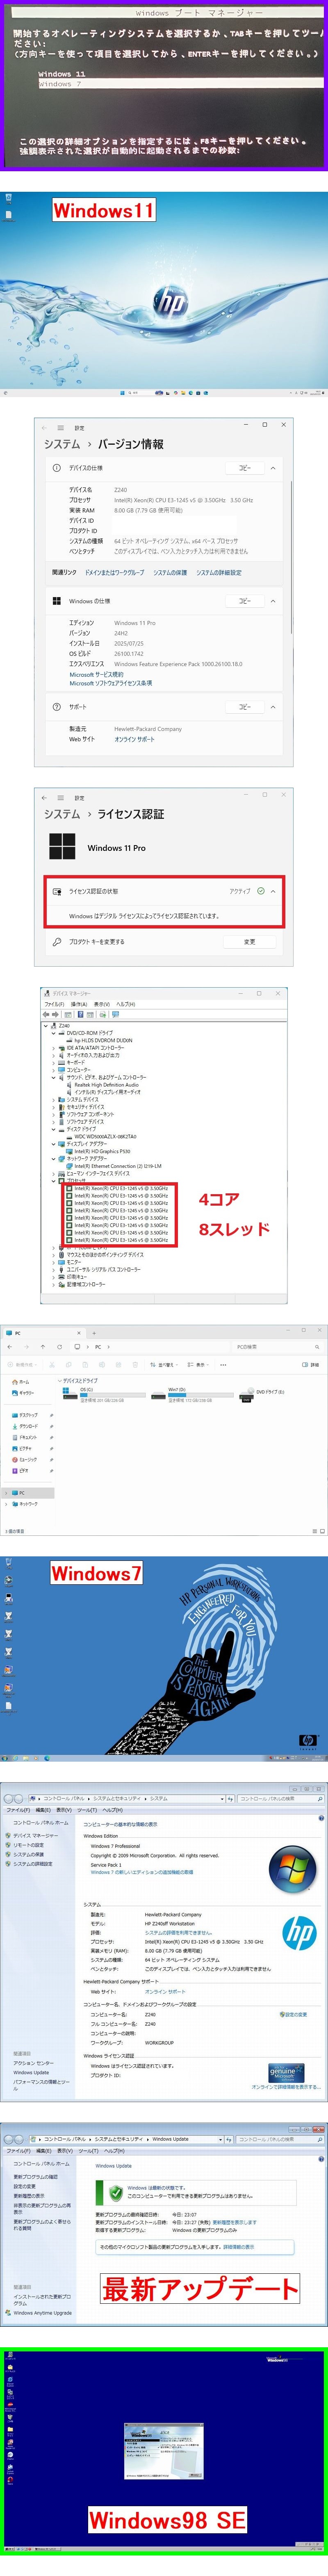328x2576 pixels.
Task: Click ドメインまたはワークグループ in related links
Action: (115, 573)
